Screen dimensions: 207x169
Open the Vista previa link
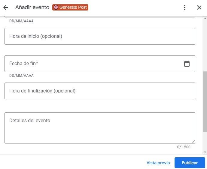coord(158,163)
